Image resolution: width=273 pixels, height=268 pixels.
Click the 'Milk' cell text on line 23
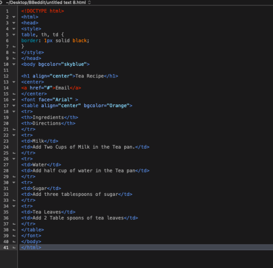pos(38,141)
